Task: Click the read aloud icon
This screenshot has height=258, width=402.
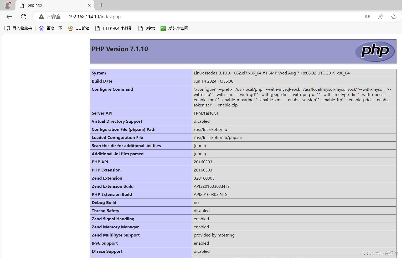Action: tap(381, 17)
